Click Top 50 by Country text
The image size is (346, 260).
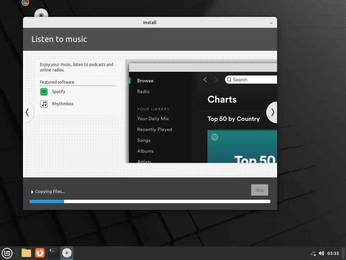(233, 119)
